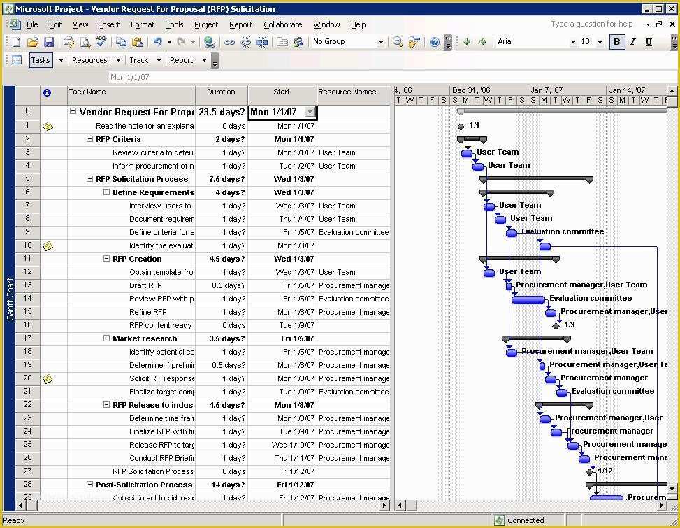The width and height of the screenshot is (680, 528).
Task: Open the Assign Resources dialog icon
Action: [297, 41]
